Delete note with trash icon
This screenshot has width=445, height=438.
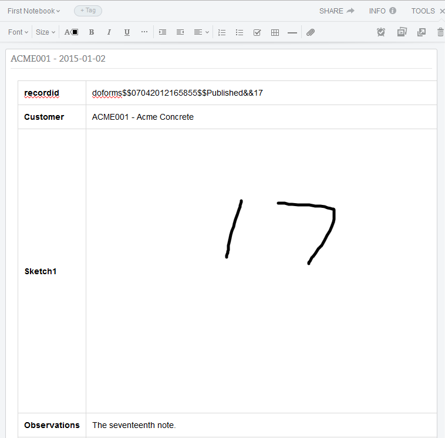click(x=440, y=32)
